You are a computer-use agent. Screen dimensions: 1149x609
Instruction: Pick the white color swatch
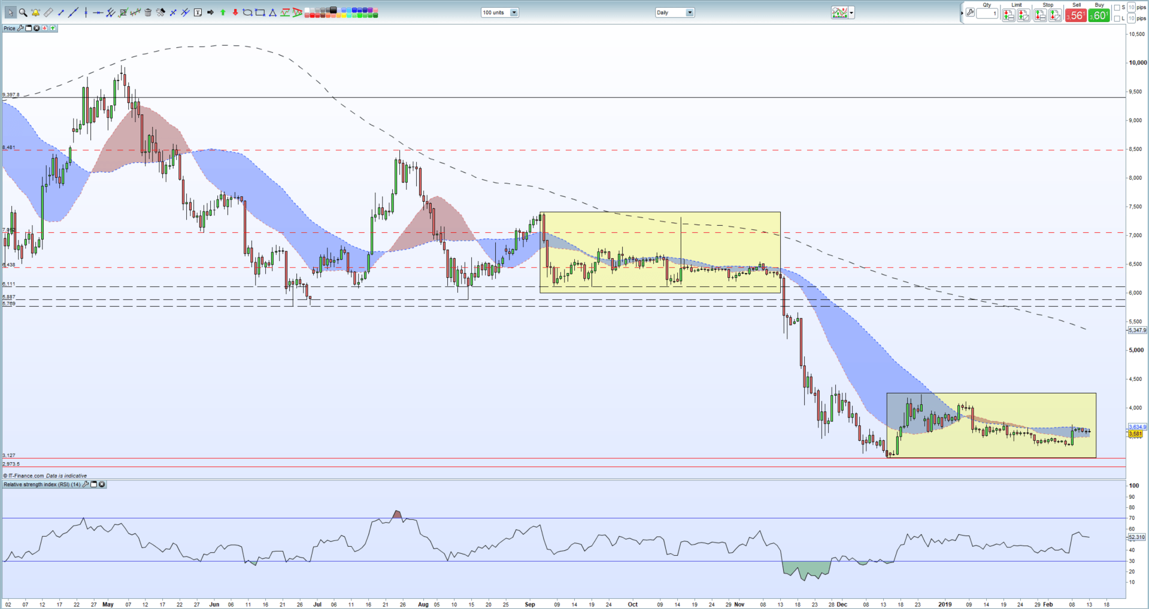click(x=307, y=10)
